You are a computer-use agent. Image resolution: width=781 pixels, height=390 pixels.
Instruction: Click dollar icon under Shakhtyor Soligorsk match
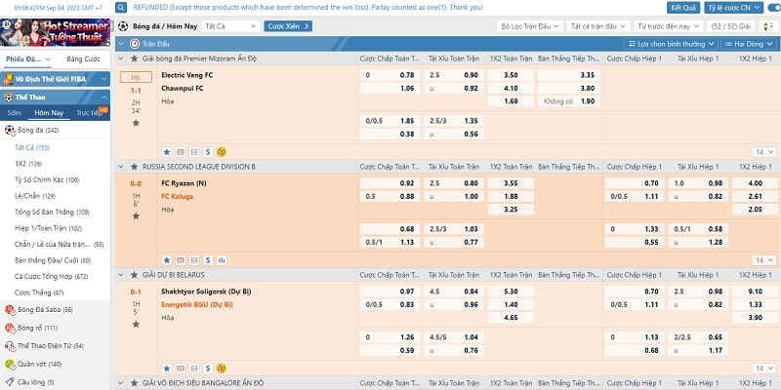208,369
